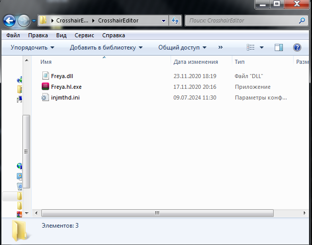Select the Freya.hl.exe application icon
Screen dimensions: 312x245
pos(45,87)
